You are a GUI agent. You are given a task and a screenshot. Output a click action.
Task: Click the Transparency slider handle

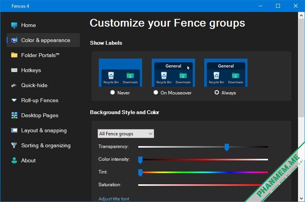(x=227, y=147)
